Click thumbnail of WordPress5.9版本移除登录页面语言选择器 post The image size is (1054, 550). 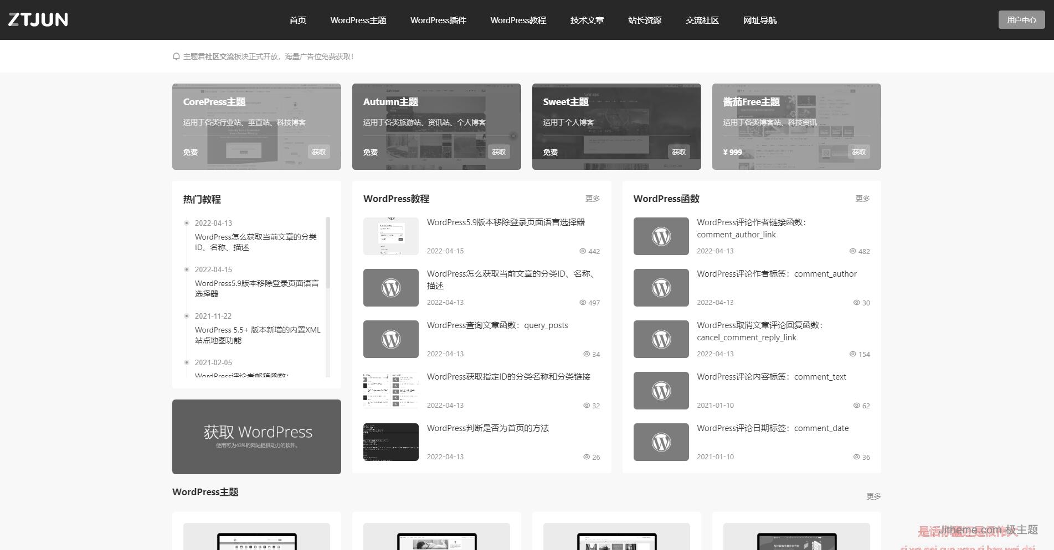(x=390, y=236)
